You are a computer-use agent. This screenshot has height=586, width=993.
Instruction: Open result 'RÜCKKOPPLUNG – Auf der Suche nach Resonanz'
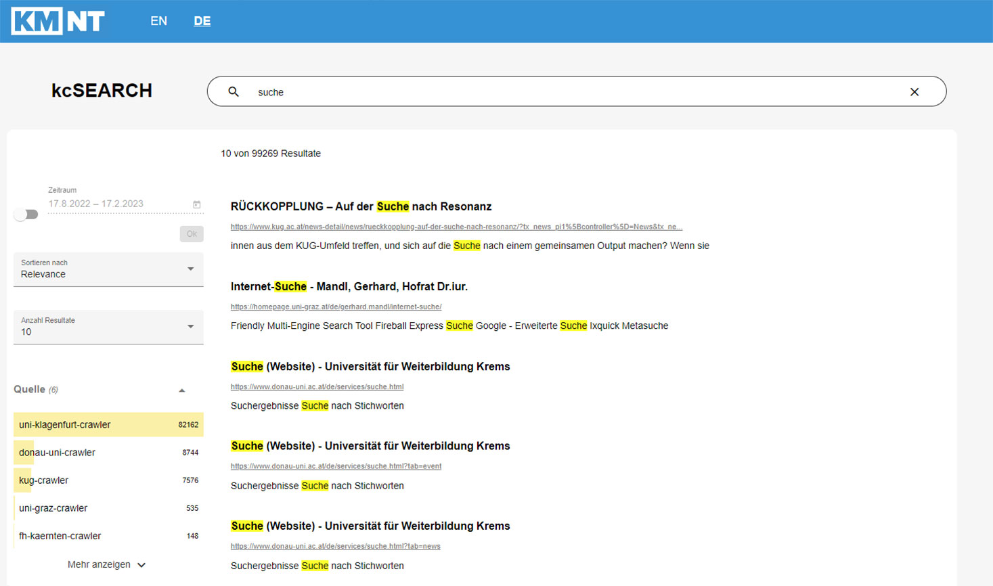click(x=361, y=206)
